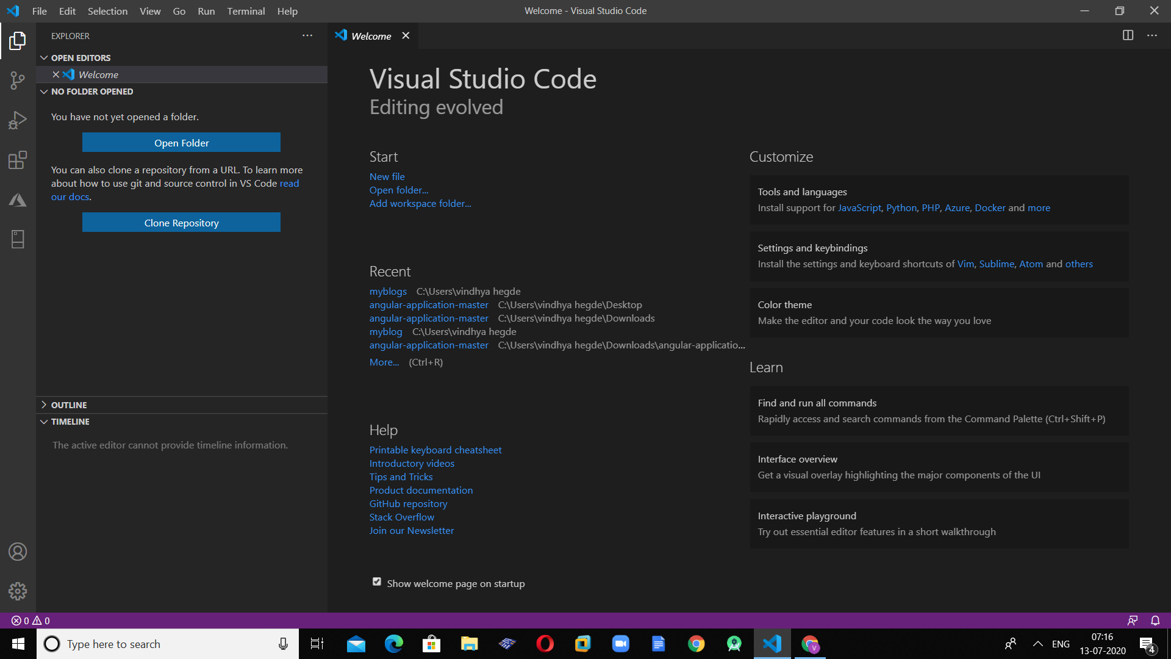Screen dimensions: 1171x659
Task: Select the Explorer icon in Activity Bar
Action: pos(18,40)
